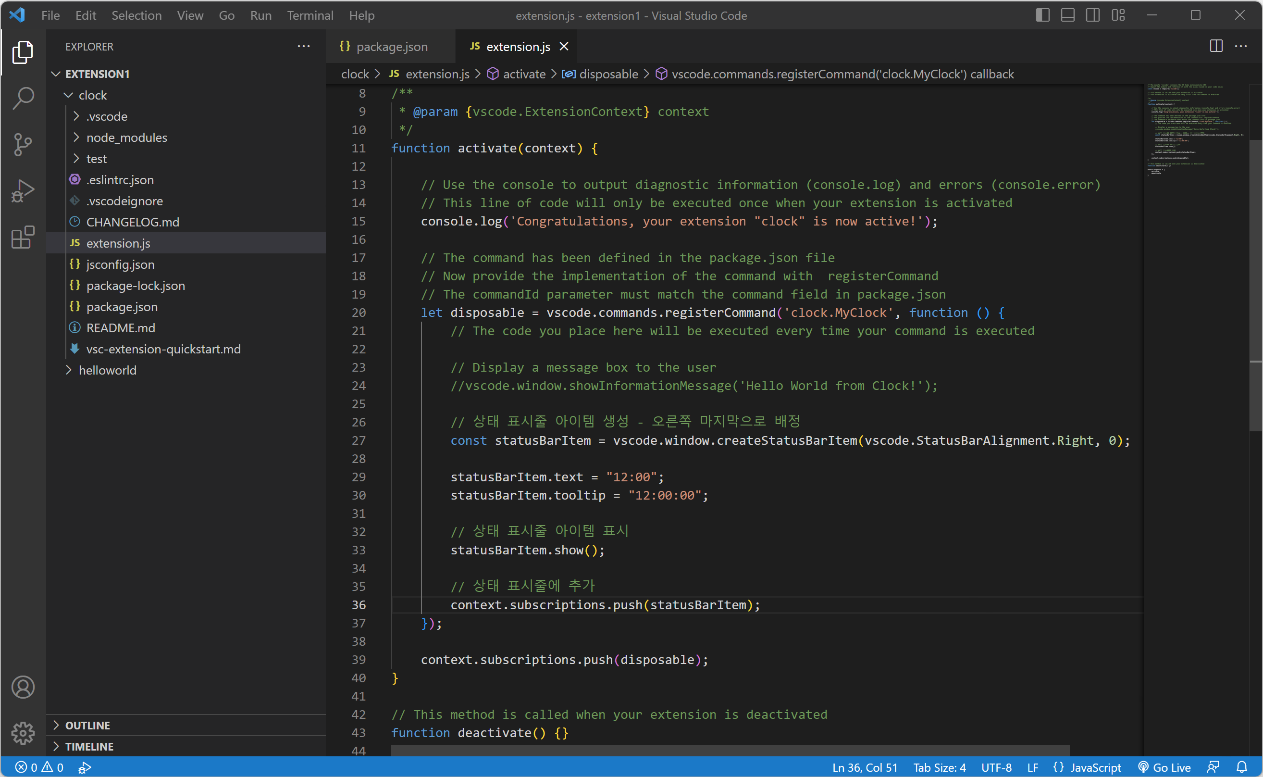The image size is (1263, 777).
Task: Expand the node_modules folder
Action: point(126,138)
